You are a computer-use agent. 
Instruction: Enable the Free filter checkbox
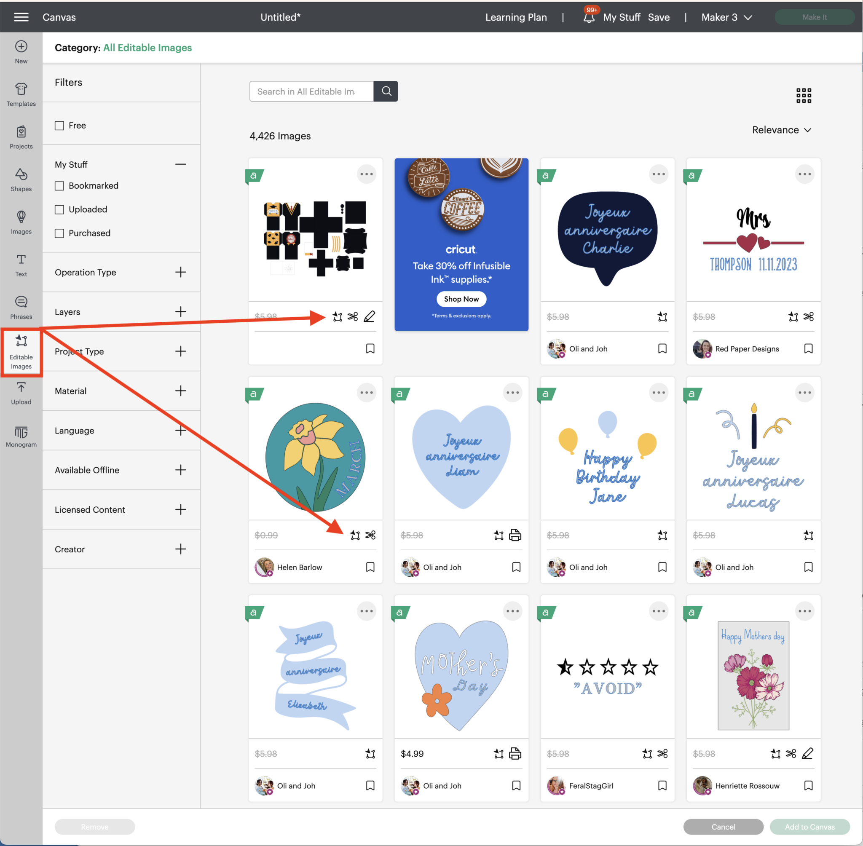[59, 125]
